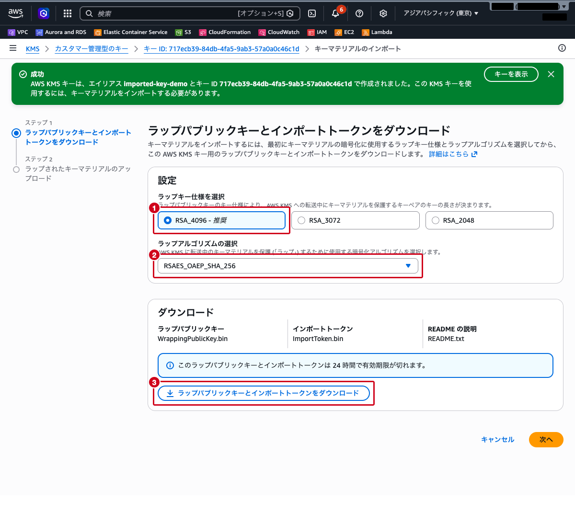The image size is (575, 512).
Task: Focus the console search field
Action: pos(190,13)
